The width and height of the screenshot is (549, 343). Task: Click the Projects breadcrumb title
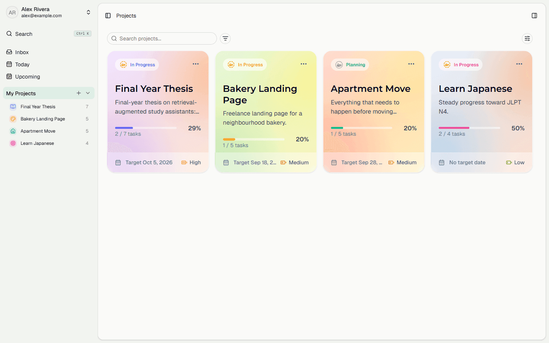tap(126, 16)
